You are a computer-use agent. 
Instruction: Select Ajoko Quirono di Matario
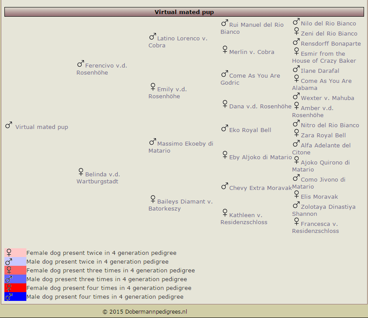tap(321, 166)
